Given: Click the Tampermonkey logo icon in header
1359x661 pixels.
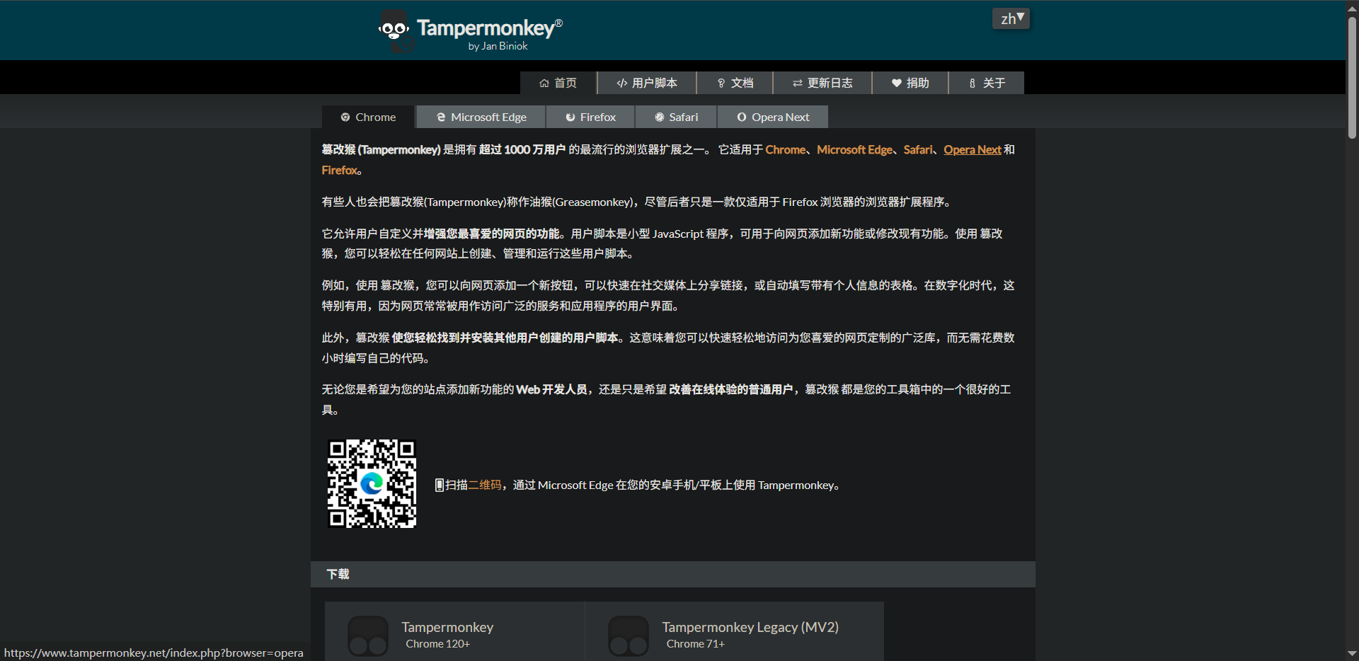Looking at the screenshot, I should (395, 31).
